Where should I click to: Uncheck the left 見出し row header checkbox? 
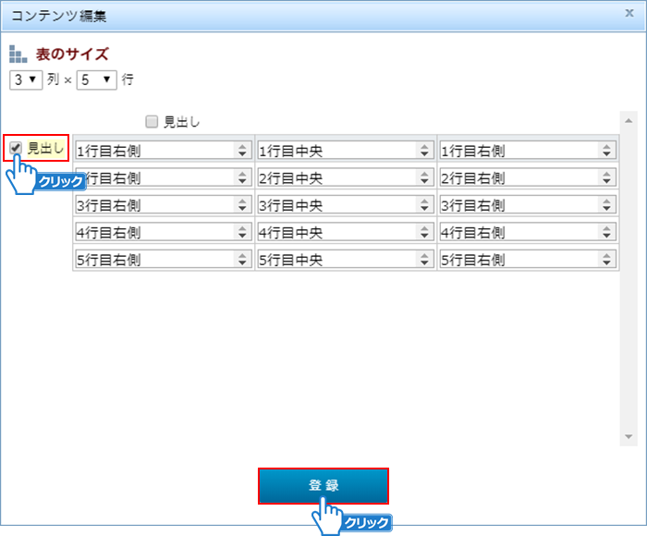coord(16,147)
